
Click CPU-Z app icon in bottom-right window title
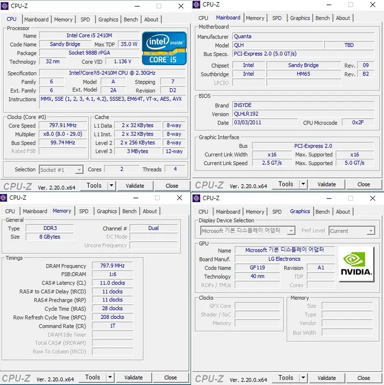pos(196,198)
